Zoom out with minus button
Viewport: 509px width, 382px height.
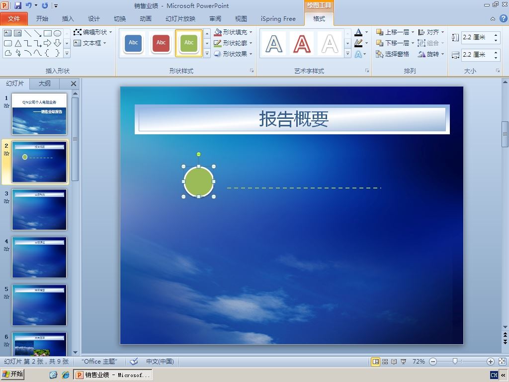click(433, 362)
